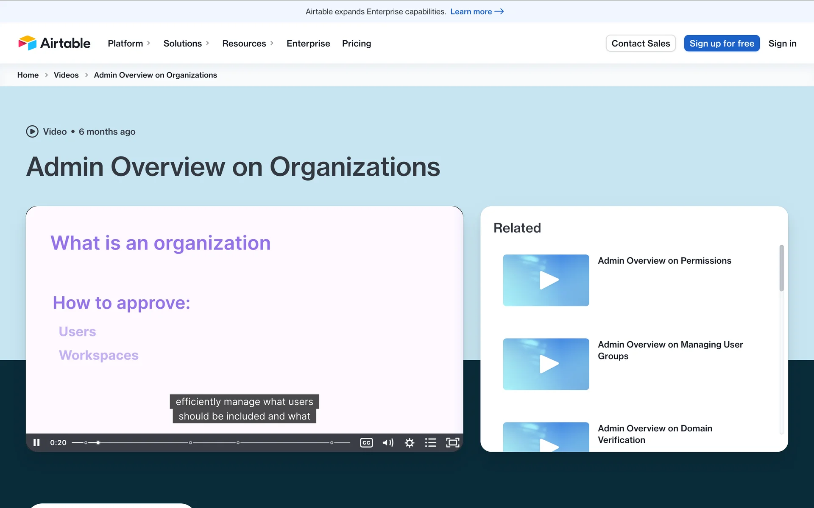Toggle closed captions on the video

(366, 442)
